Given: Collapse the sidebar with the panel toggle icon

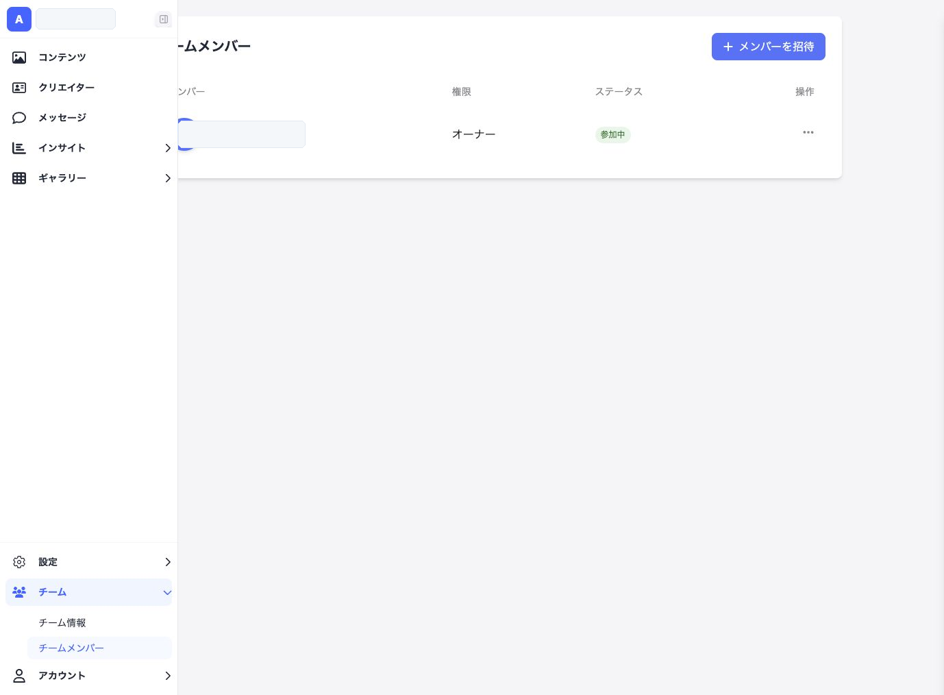Looking at the screenshot, I should (164, 19).
